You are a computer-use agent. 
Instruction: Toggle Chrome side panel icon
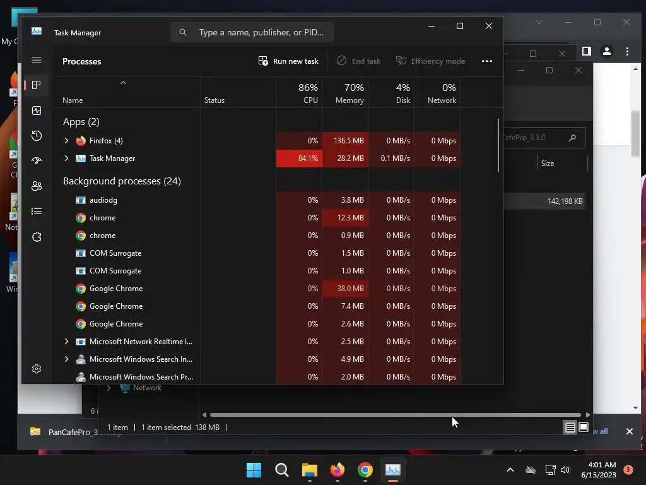click(587, 51)
